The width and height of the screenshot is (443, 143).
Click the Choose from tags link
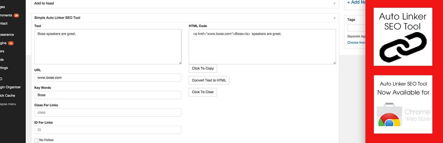356,43
